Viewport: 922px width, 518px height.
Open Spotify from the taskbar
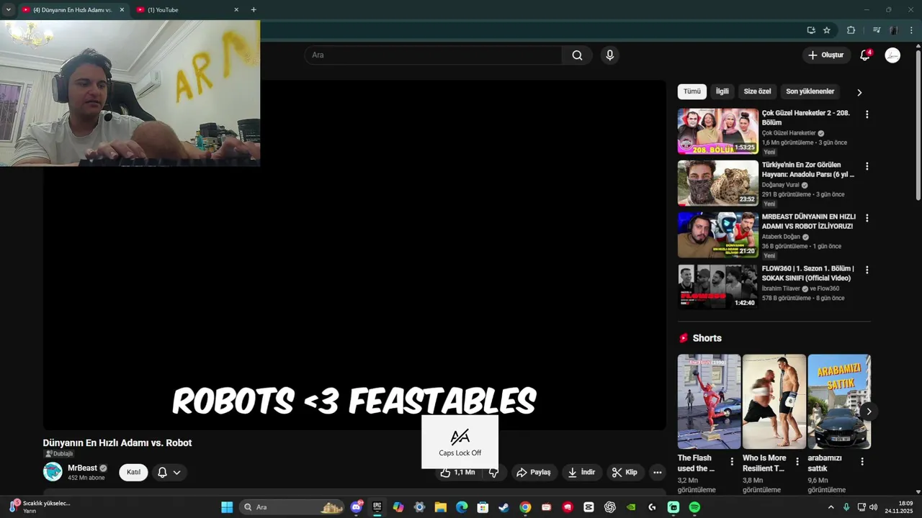pos(694,507)
